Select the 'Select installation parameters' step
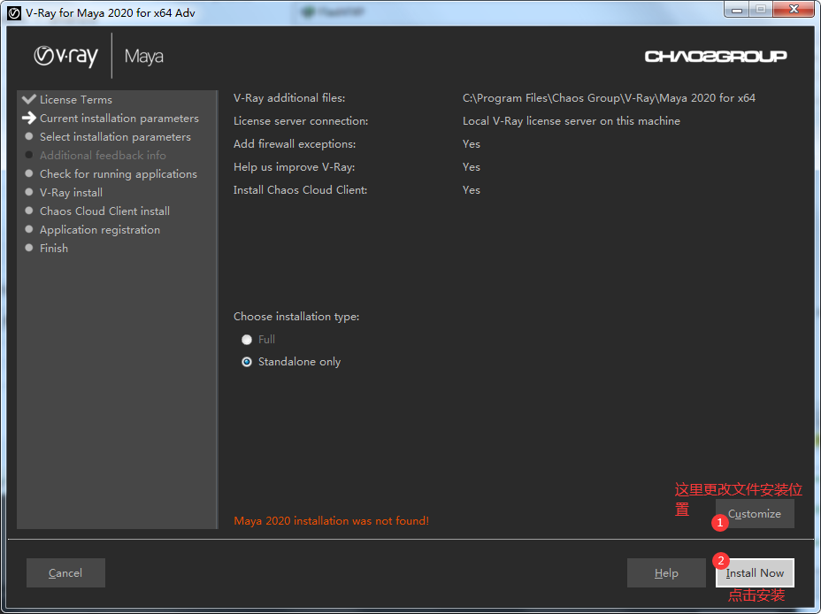821x614 pixels. (115, 136)
